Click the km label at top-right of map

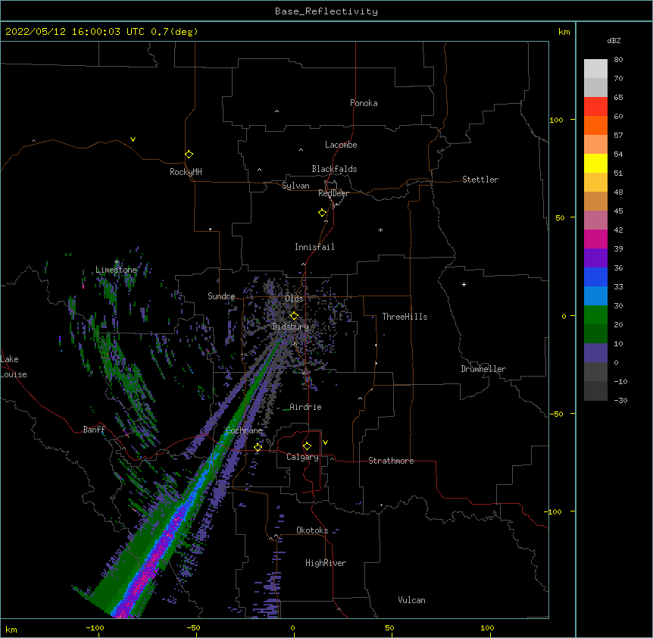pos(564,32)
